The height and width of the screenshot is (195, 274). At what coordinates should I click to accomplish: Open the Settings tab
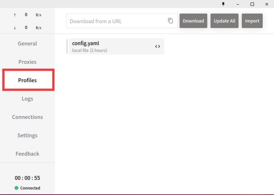[27, 135]
